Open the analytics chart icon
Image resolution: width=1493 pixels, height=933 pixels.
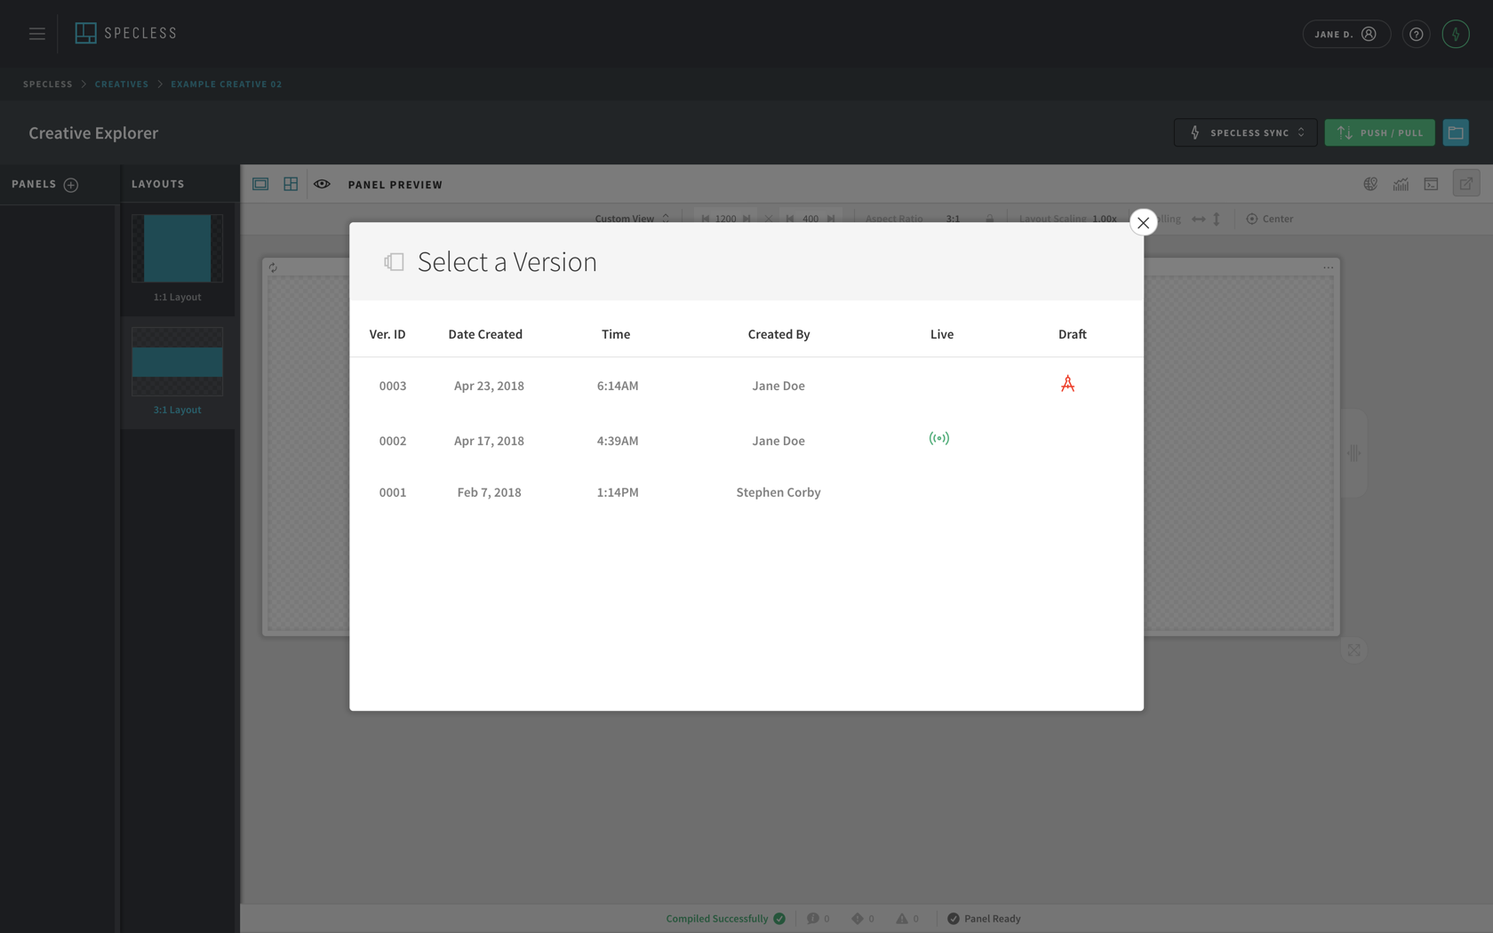coord(1401,184)
